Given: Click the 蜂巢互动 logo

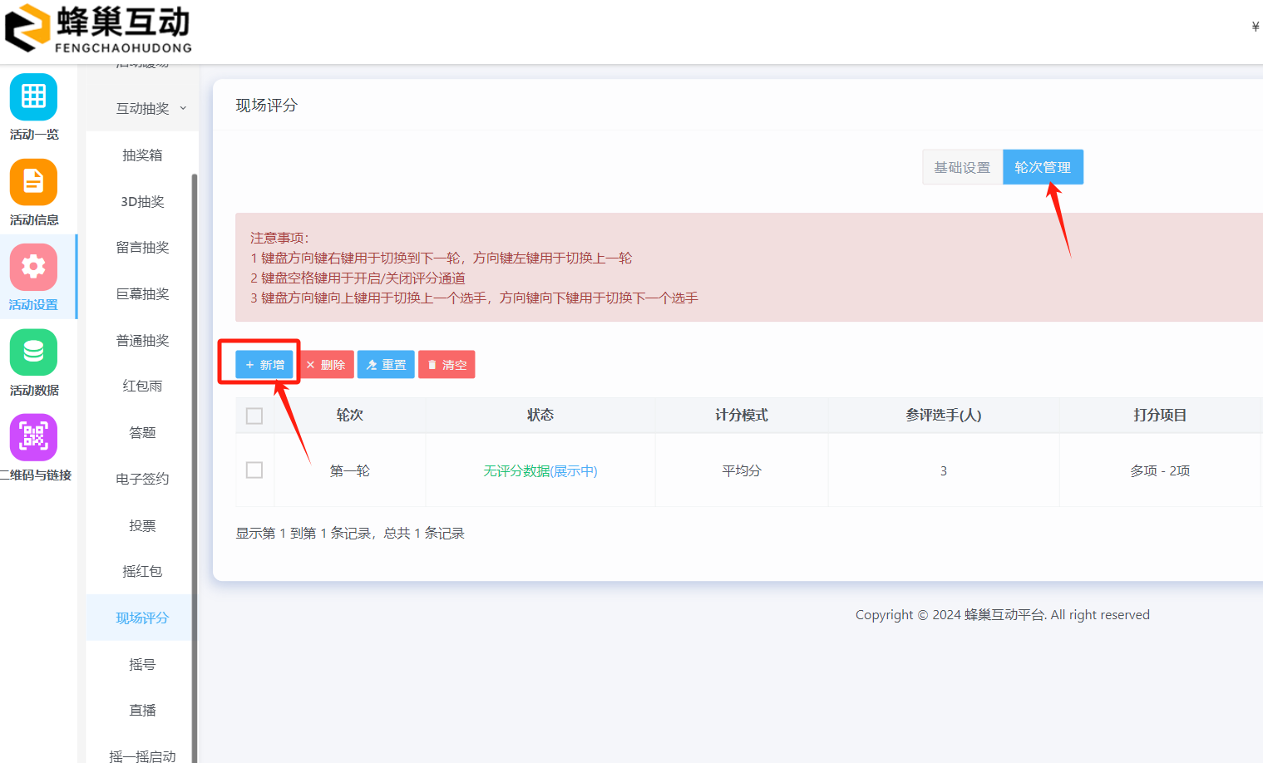Looking at the screenshot, I should point(98,29).
